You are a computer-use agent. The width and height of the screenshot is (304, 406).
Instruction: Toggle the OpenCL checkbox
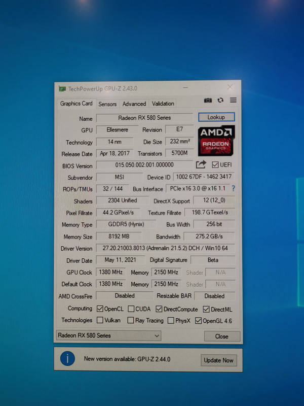point(100,309)
